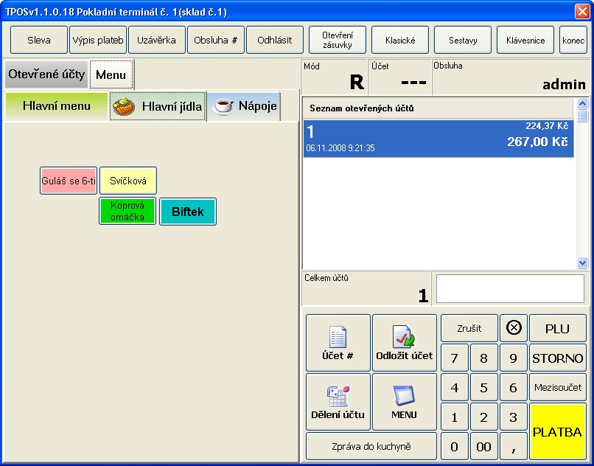The image size is (594, 466).
Task: Open the Nápoje drinks tab
Action: [x=245, y=106]
